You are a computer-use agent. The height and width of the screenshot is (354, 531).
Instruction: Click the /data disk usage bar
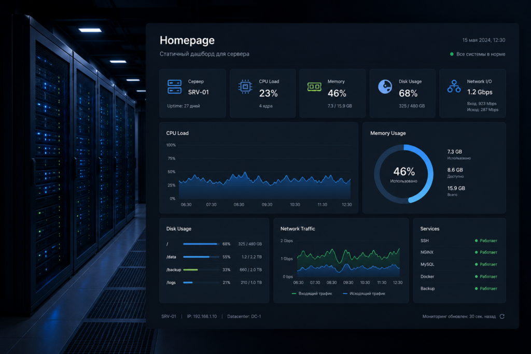(201, 257)
